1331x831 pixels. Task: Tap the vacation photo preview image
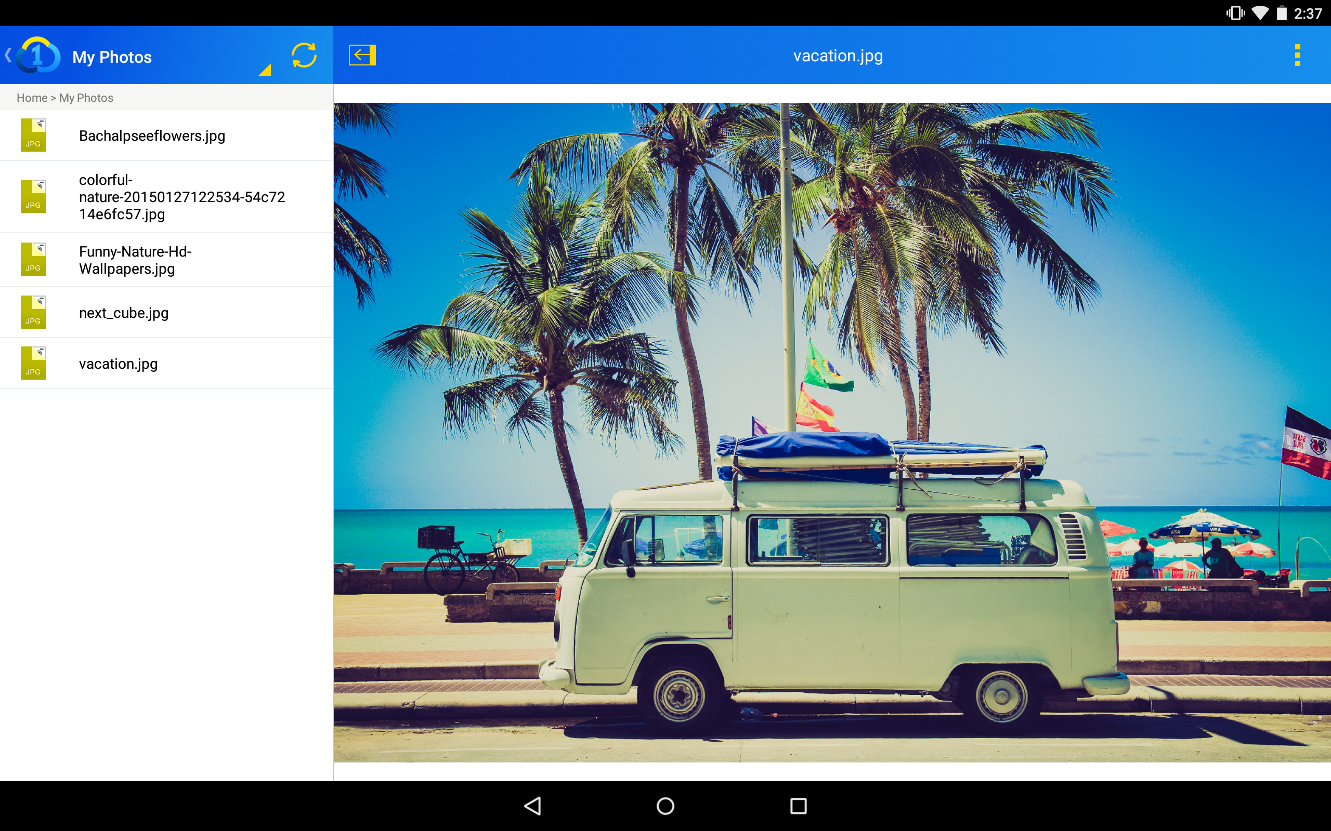point(831,432)
